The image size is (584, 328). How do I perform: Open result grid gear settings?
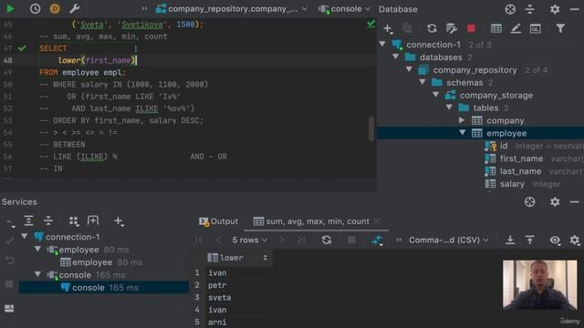575,241
